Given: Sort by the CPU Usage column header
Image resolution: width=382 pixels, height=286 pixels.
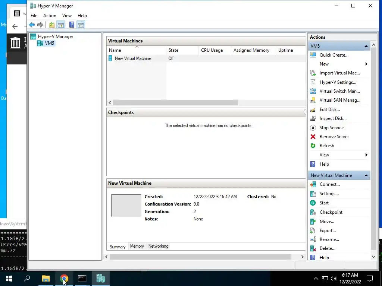Looking at the screenshot, I should tap(215, 50).
